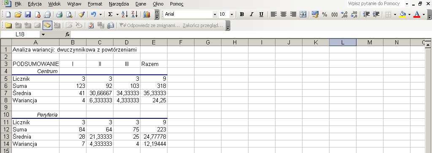Select the Format Painter brush
The width and height of the screenshot is (432, 153).
tap(81, 14)
